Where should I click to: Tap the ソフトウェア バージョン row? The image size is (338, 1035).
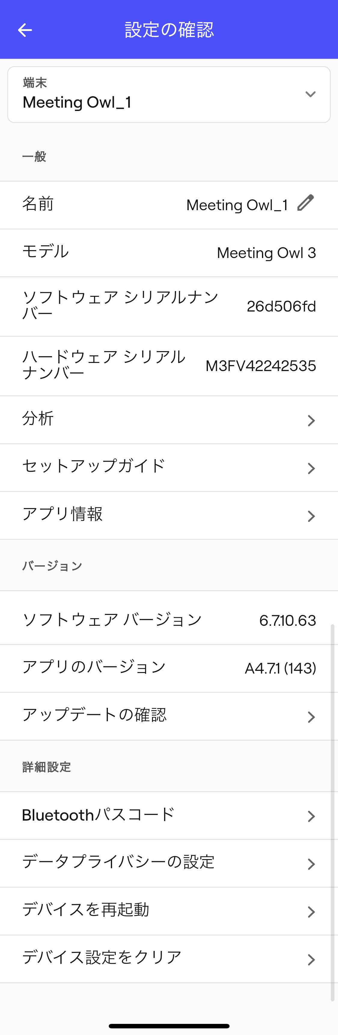169,620
